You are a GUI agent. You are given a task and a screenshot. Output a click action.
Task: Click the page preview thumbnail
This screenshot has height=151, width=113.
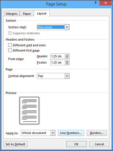tap(29, 111)
